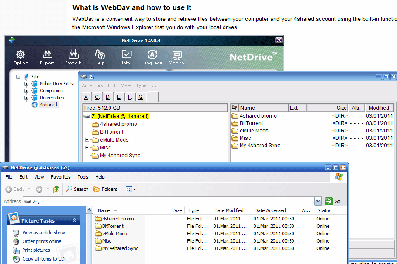Select 4shared in NetDrive site tree
The width and height of the screenshot is (397, 264).
48,105
